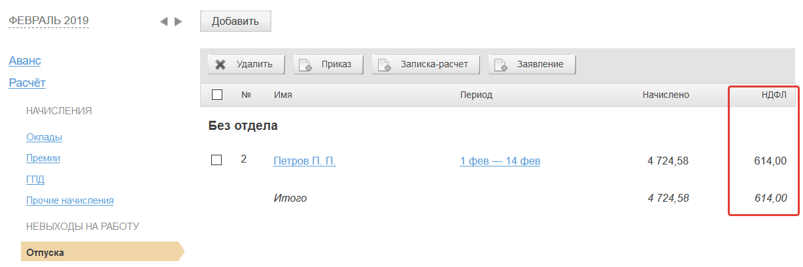Image resolution: width=803 pixels, height=267 pixels.
Task: Select the Отпуска sidebar item
Action: point(46,253)
